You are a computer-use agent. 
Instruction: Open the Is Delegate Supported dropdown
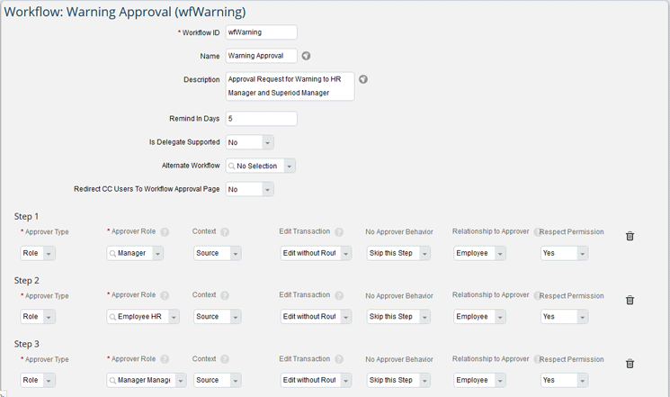[x=267, y=142]
